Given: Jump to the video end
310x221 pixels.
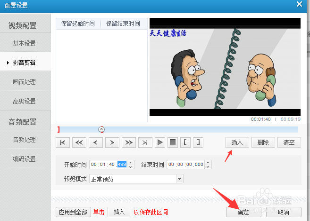Looking at the screenshot, I should click(x=145, y=142).
